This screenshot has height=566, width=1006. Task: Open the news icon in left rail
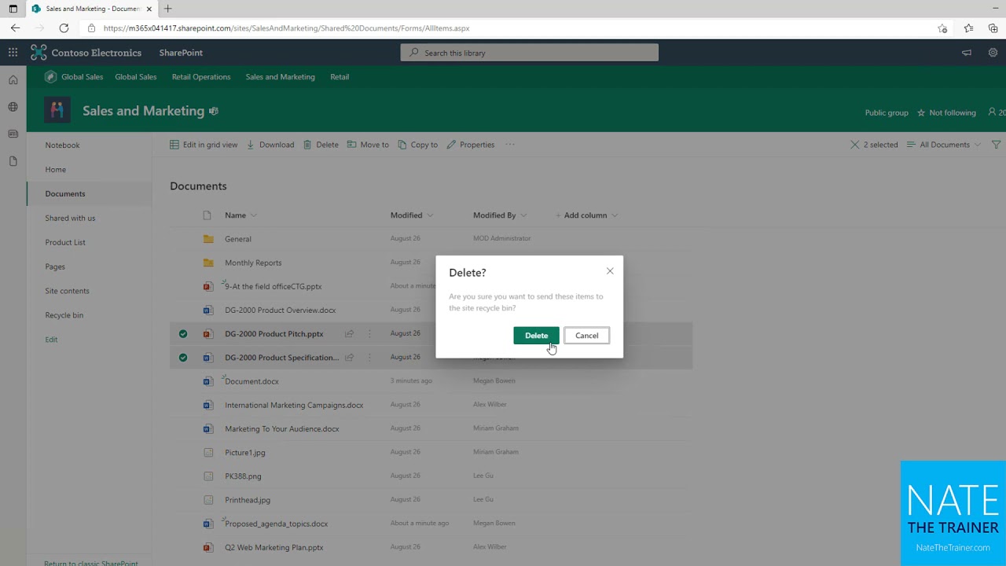pyautogui.click(x=13, y=134)
